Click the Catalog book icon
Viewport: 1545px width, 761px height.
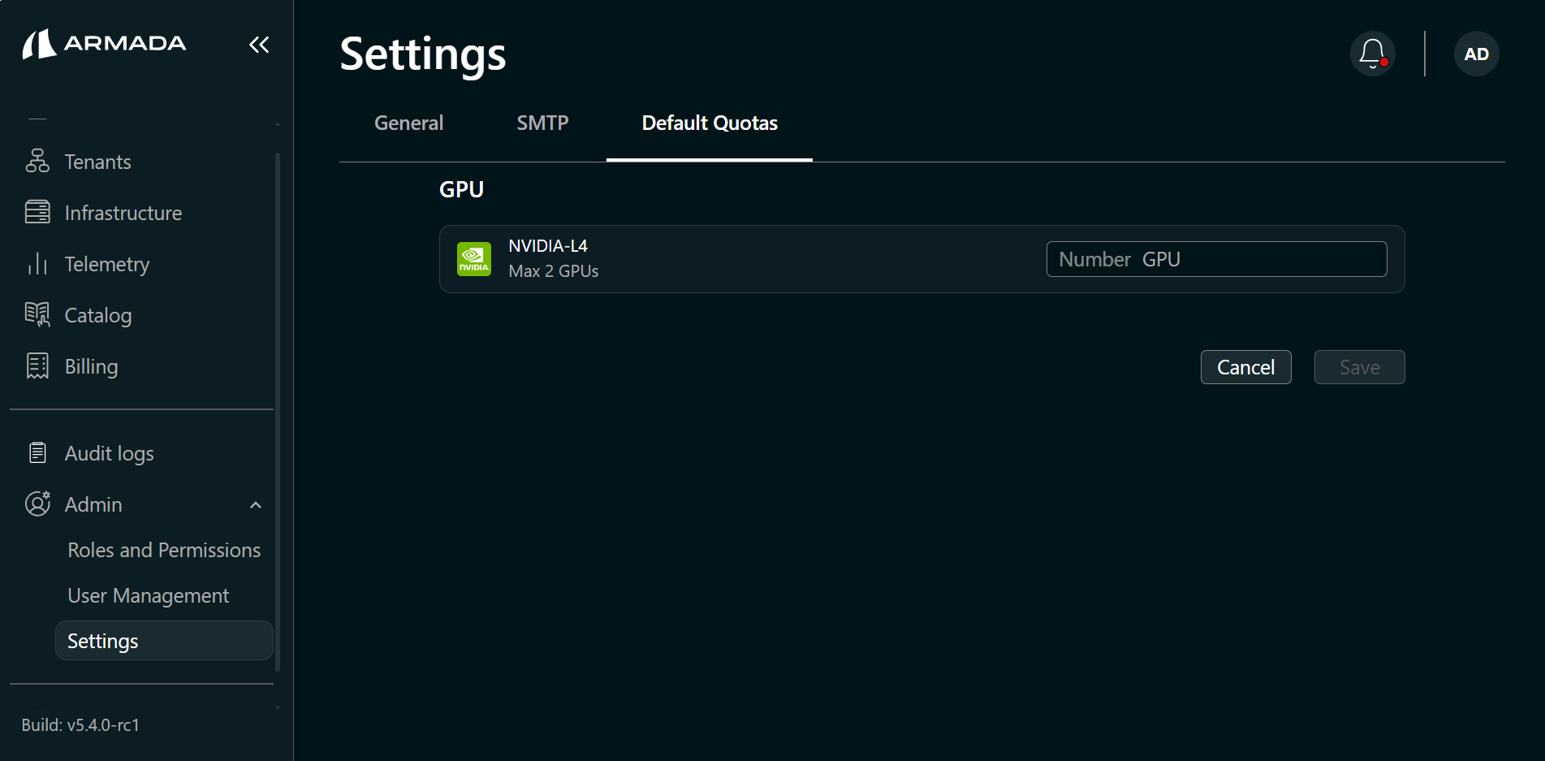37,314
